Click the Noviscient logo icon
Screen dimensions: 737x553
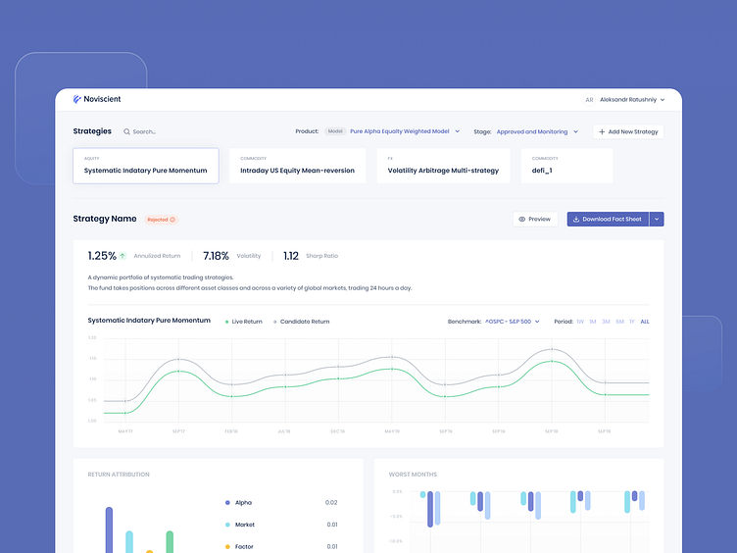coord(77,99)
